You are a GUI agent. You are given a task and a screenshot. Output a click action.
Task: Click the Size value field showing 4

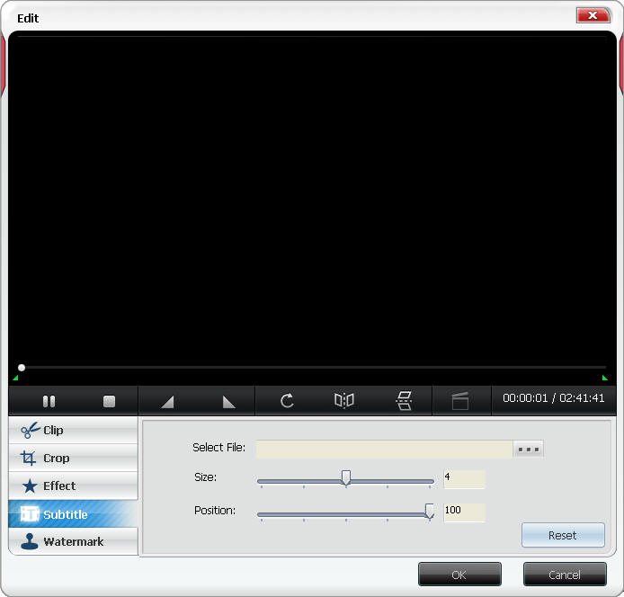pos(464,479)
